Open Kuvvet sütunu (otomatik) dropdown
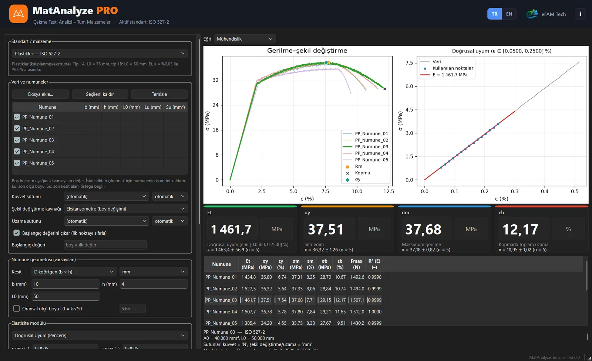Image resolution: width=592 pixels, height=361 pixels. tap(106, 197)
